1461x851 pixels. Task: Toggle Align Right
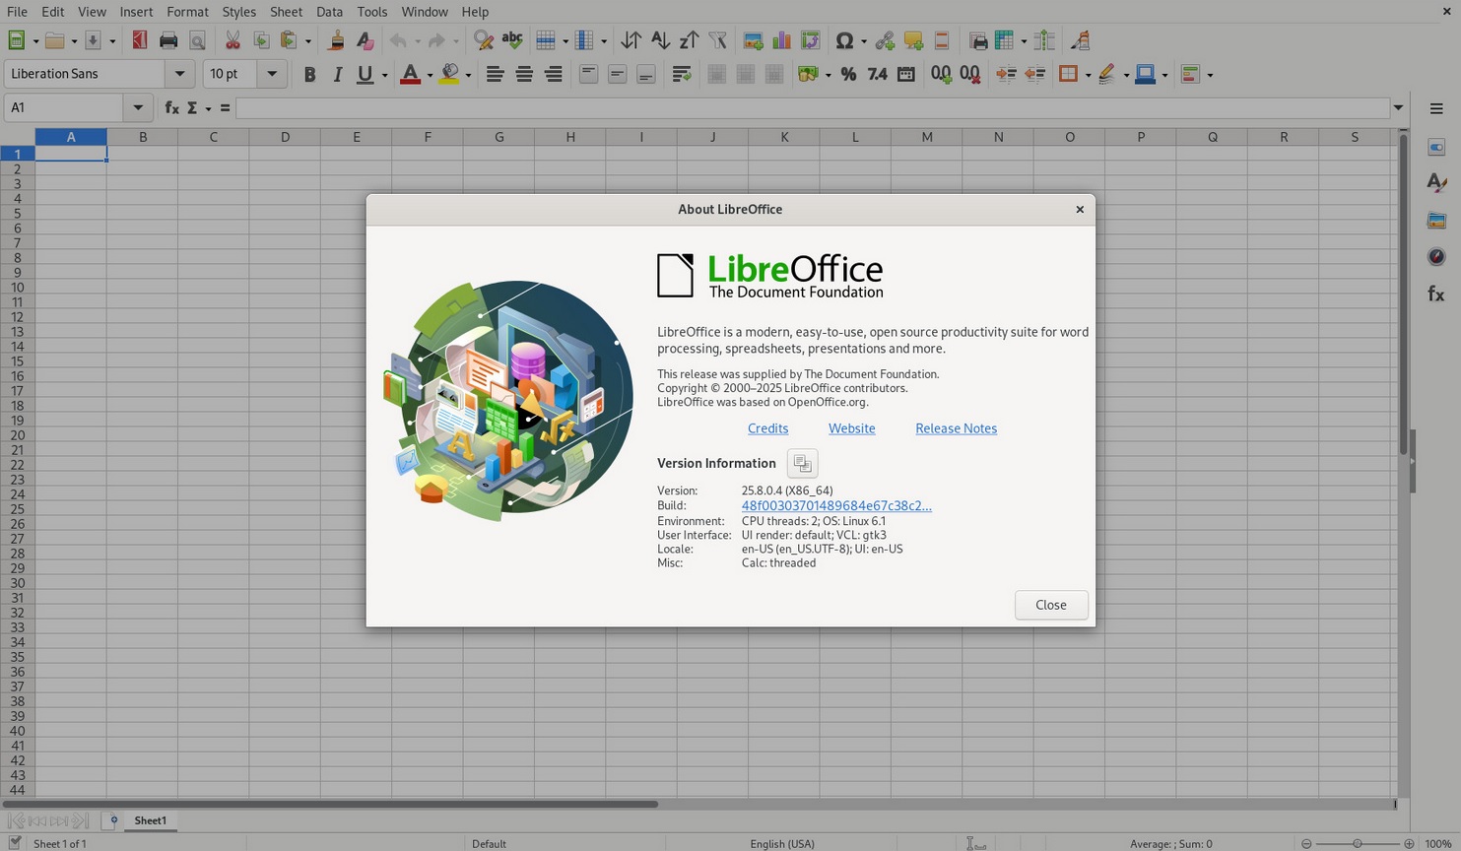[x=554, y=74]
